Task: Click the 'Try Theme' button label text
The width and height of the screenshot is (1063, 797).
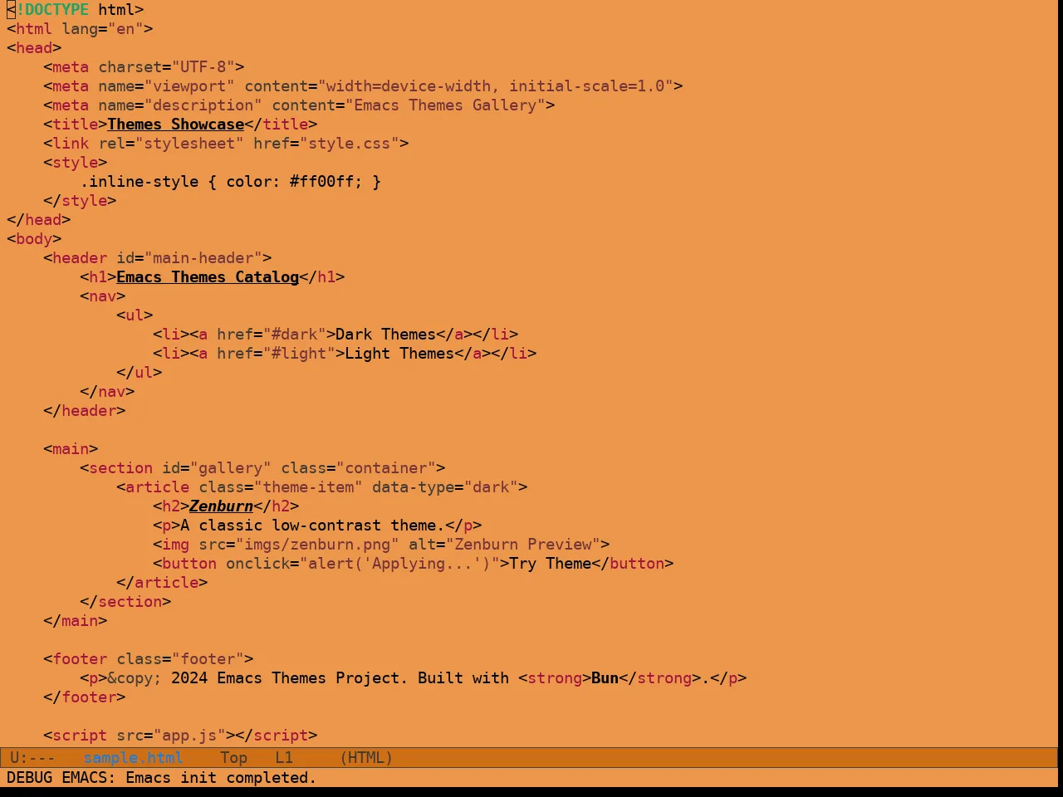Action: pos(550,564)
